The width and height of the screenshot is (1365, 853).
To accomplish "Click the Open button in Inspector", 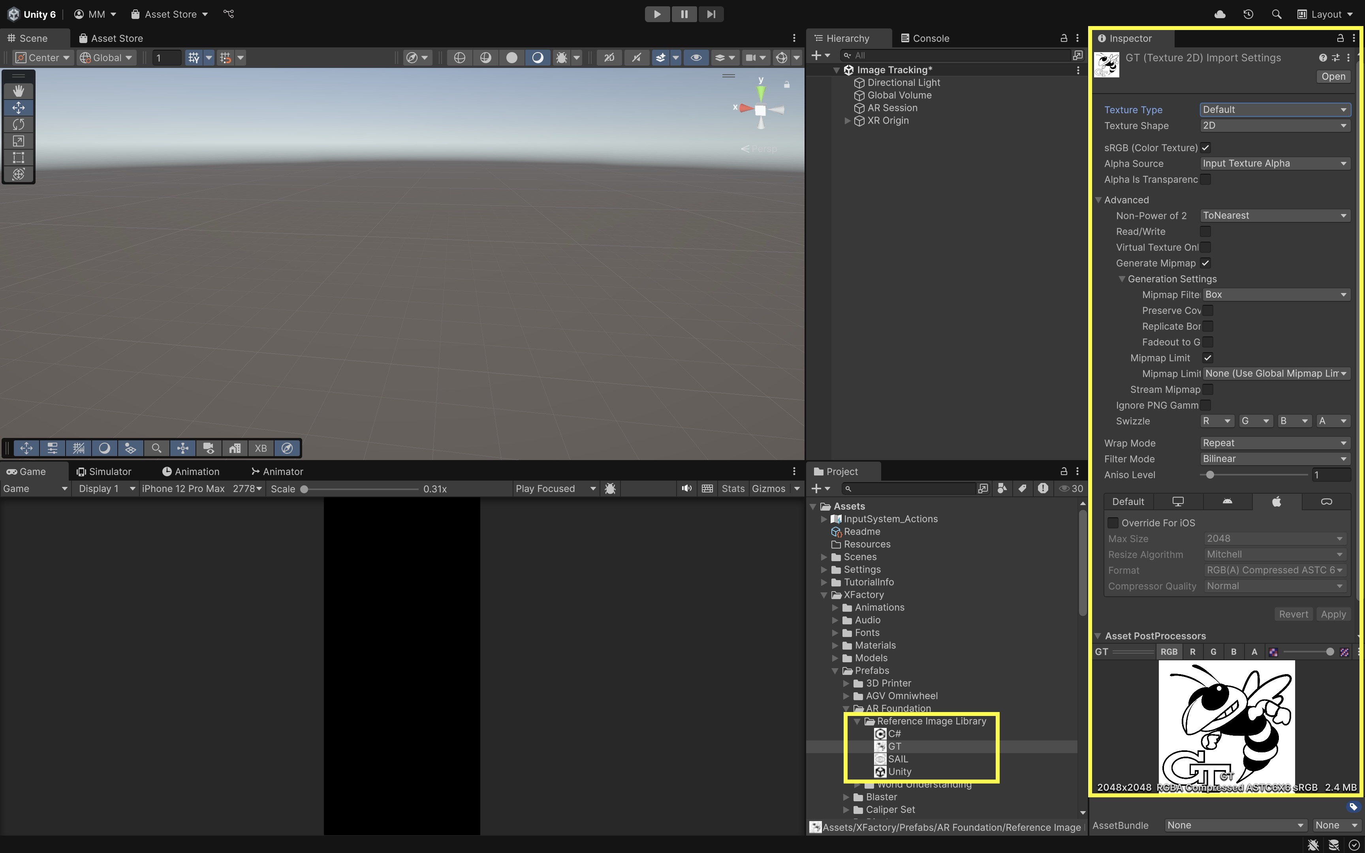I will pos(1333,76).
